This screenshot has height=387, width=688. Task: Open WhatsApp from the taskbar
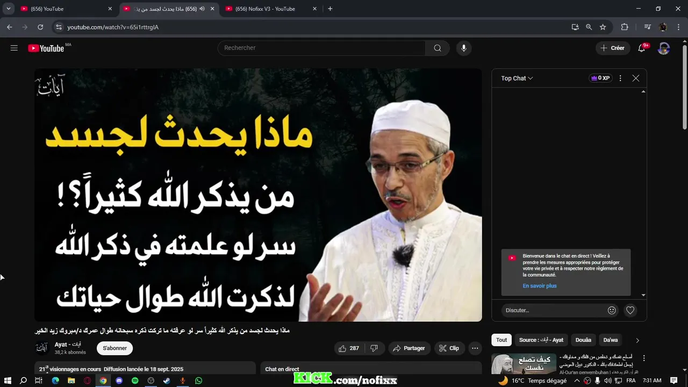[x=199, y=381]
